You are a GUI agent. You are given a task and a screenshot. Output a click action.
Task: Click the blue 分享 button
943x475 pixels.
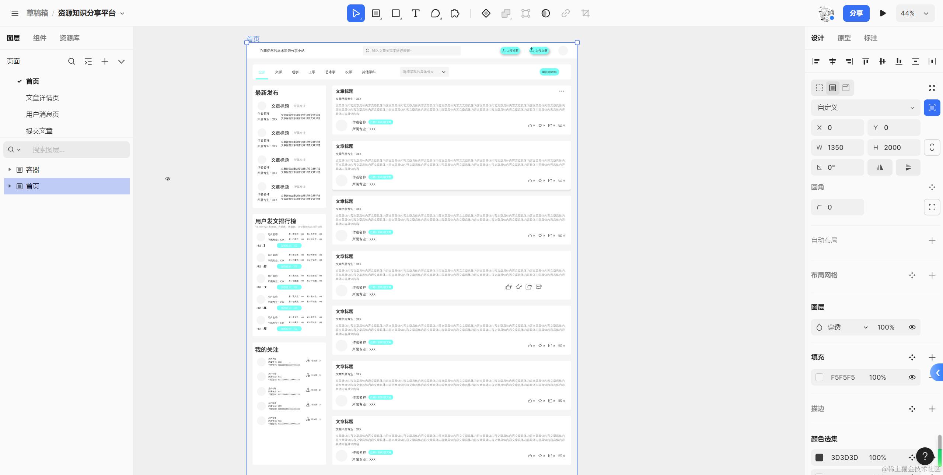click(x=856, y=14)
